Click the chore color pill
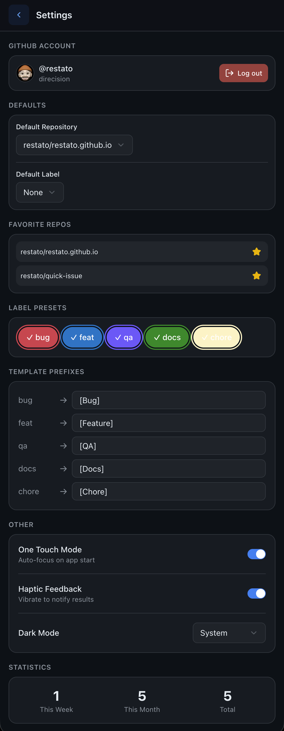This screenshot has height=731, width=284. [216, 337]
